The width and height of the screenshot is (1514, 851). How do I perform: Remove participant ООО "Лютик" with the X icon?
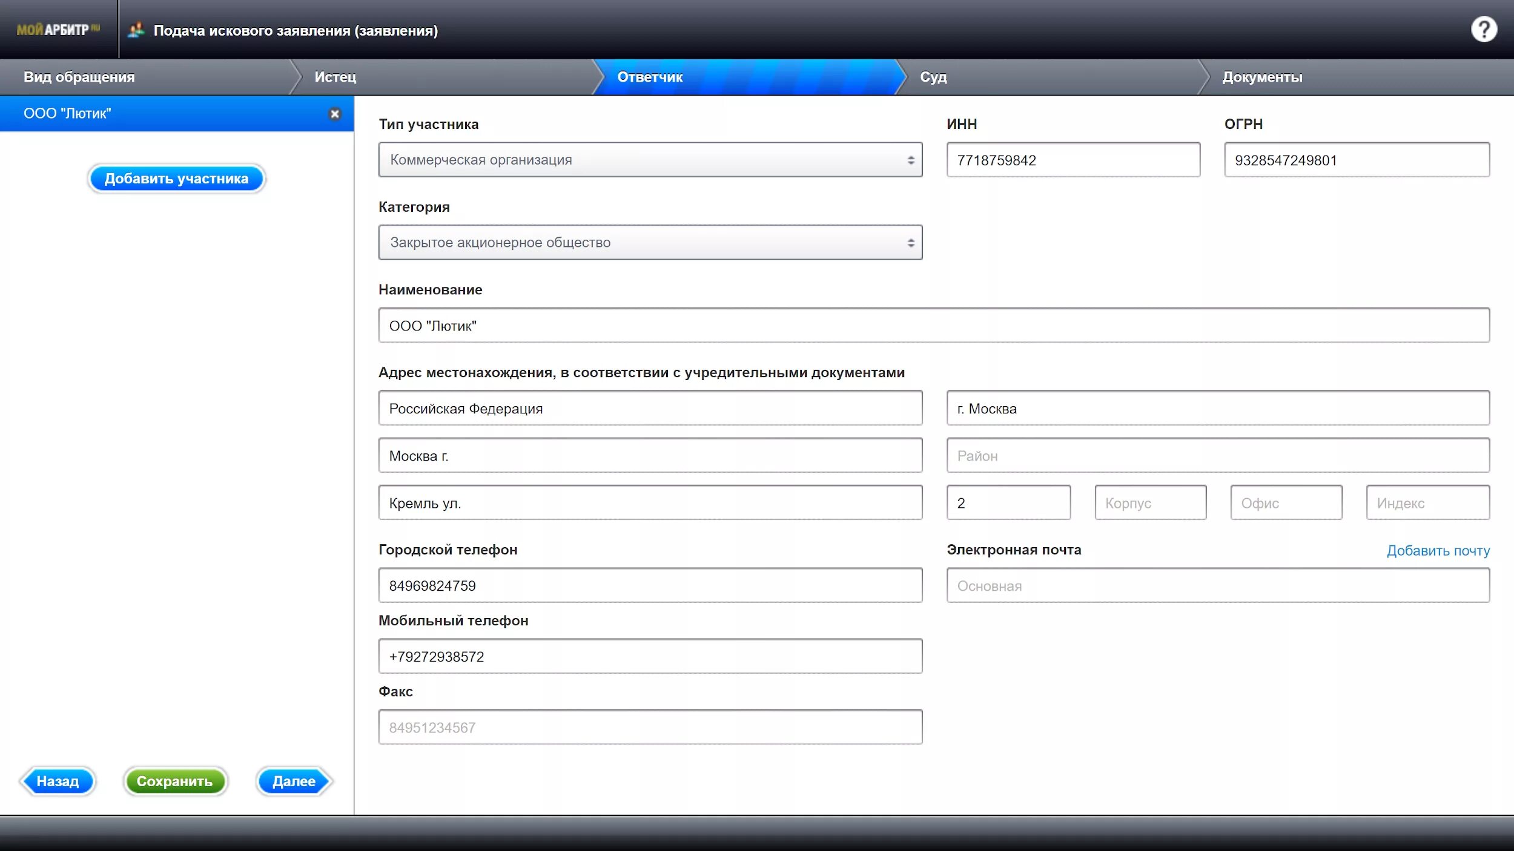[334, 114]
